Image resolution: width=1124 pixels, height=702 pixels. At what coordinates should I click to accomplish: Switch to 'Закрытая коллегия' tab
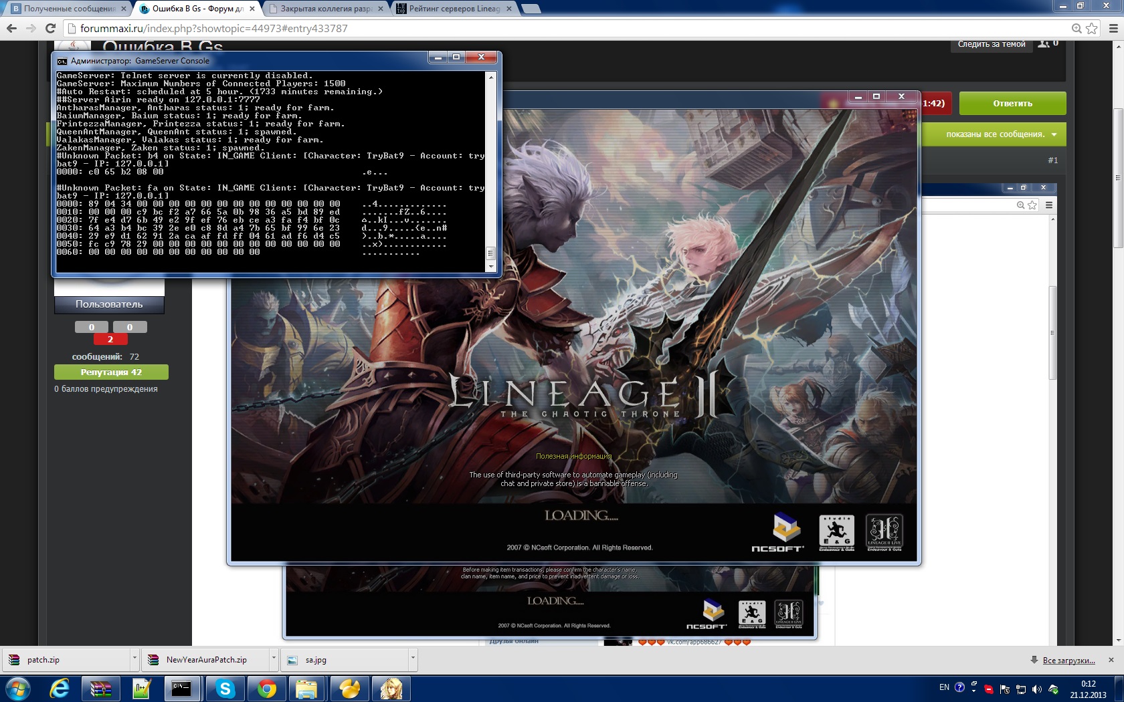326,9
